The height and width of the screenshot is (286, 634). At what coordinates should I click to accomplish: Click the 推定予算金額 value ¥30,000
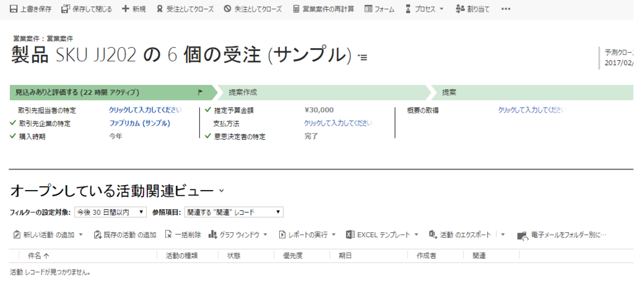319,110
